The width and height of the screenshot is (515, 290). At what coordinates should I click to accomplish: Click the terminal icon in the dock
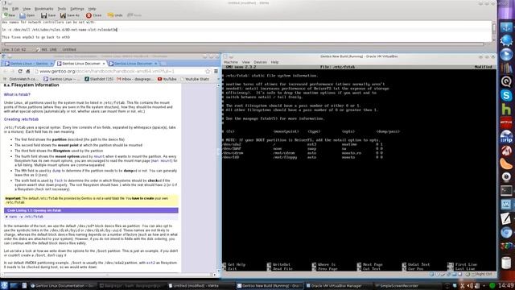[506, 191]
